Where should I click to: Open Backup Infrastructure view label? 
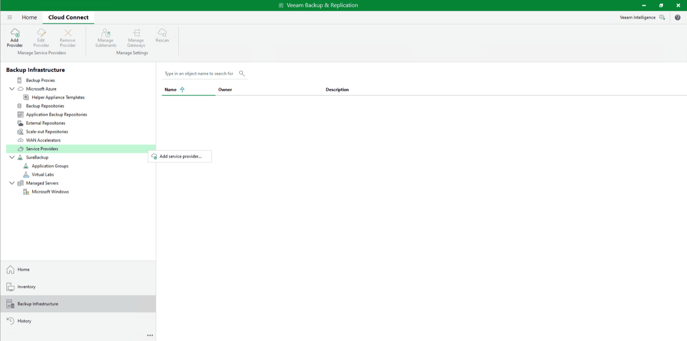[38, 304]
